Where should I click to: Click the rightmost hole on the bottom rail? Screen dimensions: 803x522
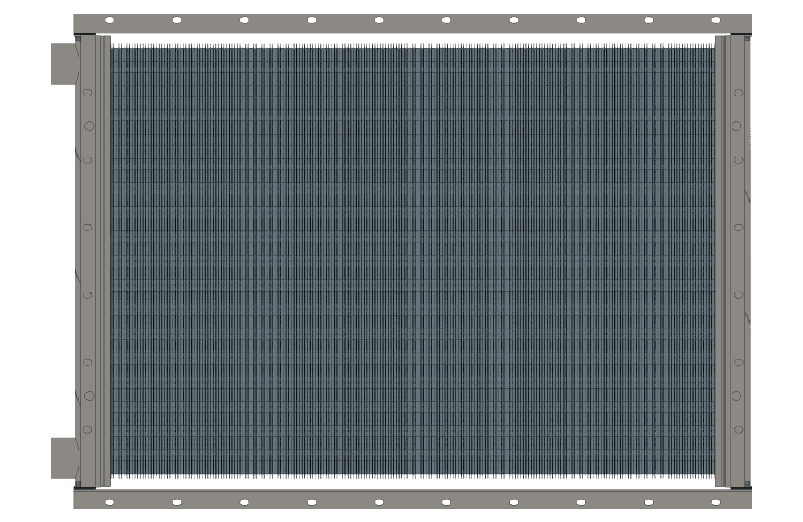point(715,502)
